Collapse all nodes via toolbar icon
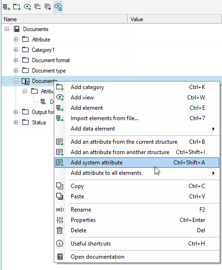The height and width of the screenshot is (270, 222). click(38, 7)
